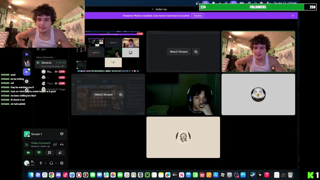Open Steam from the dock
Viewport: 320px width, 180px height.
click(x=253, y=175)
